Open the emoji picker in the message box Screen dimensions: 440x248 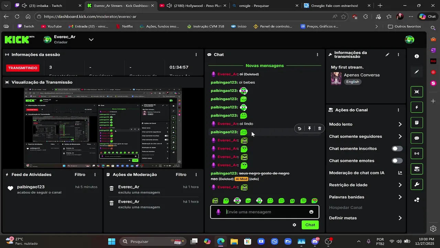pyautogui.click(x=311, y=212)
